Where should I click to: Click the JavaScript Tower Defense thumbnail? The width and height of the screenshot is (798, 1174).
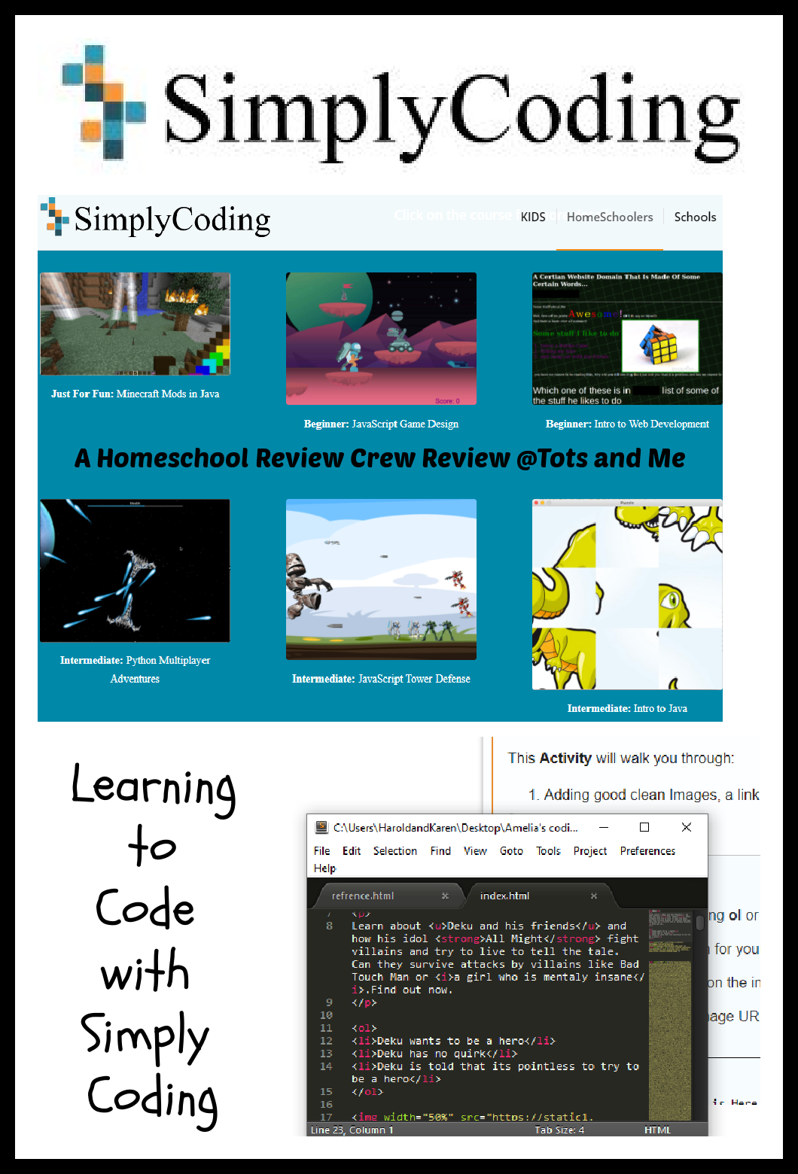[x=381, y=579]
